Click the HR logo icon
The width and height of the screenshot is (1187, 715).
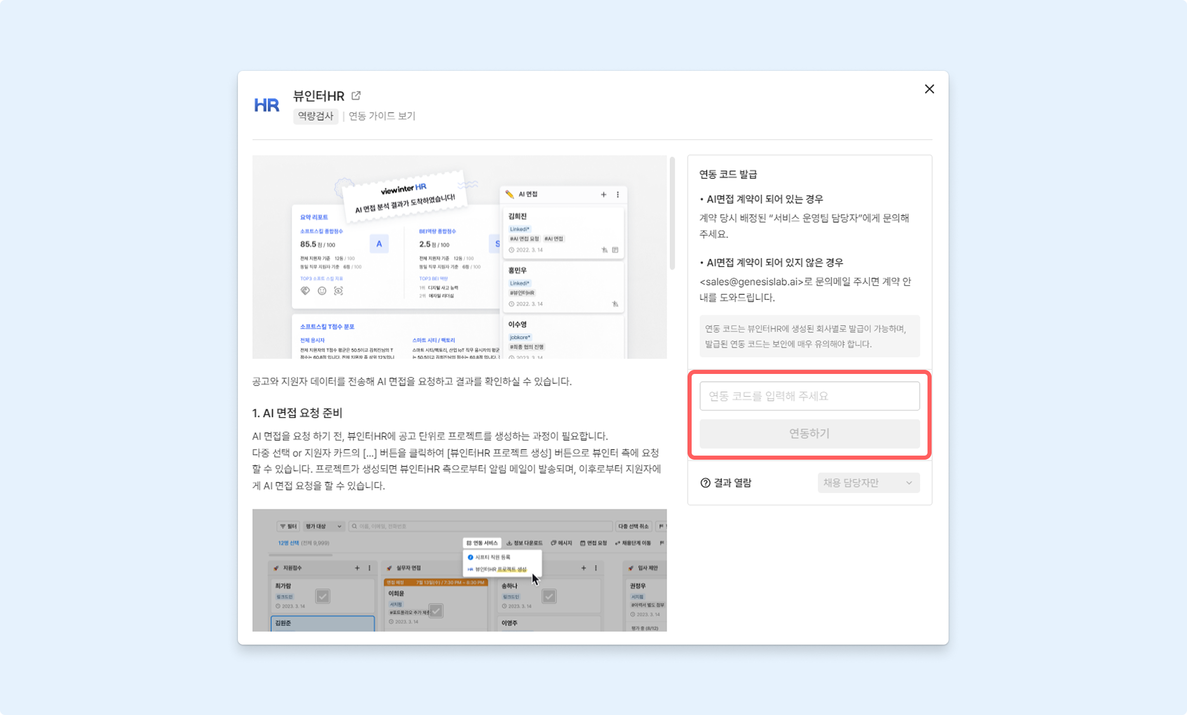[x=266, y=105]
